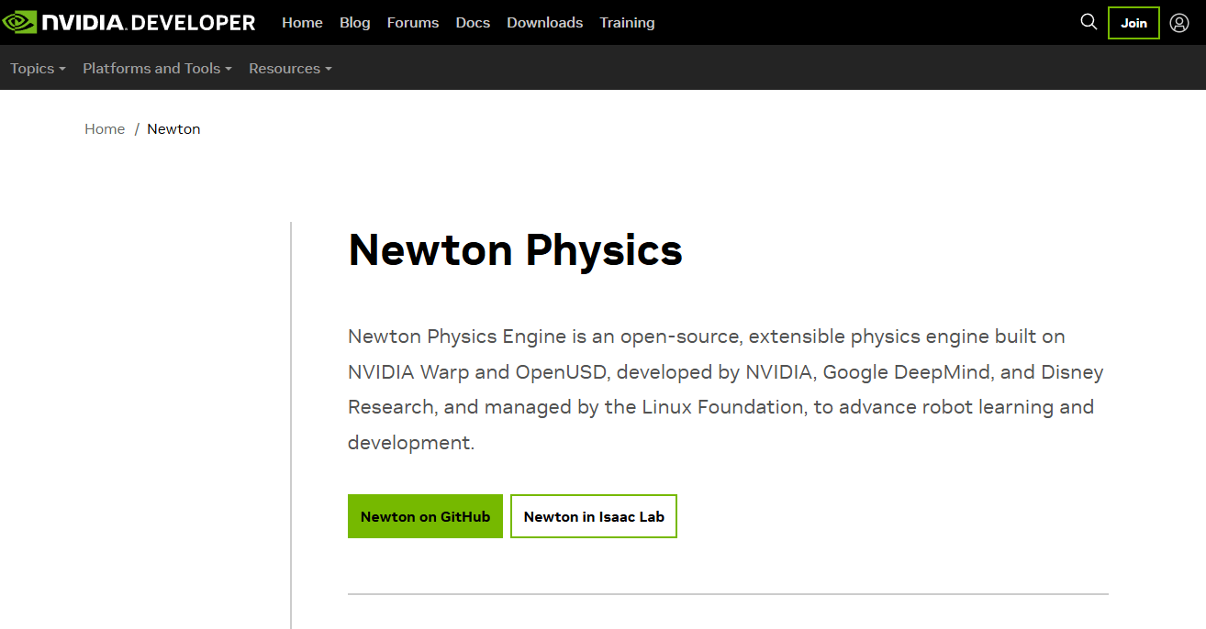This screenshot has height=629, width=1206.
Task: Click the Newton Physics heading
Action: click(x=516, y=249)
